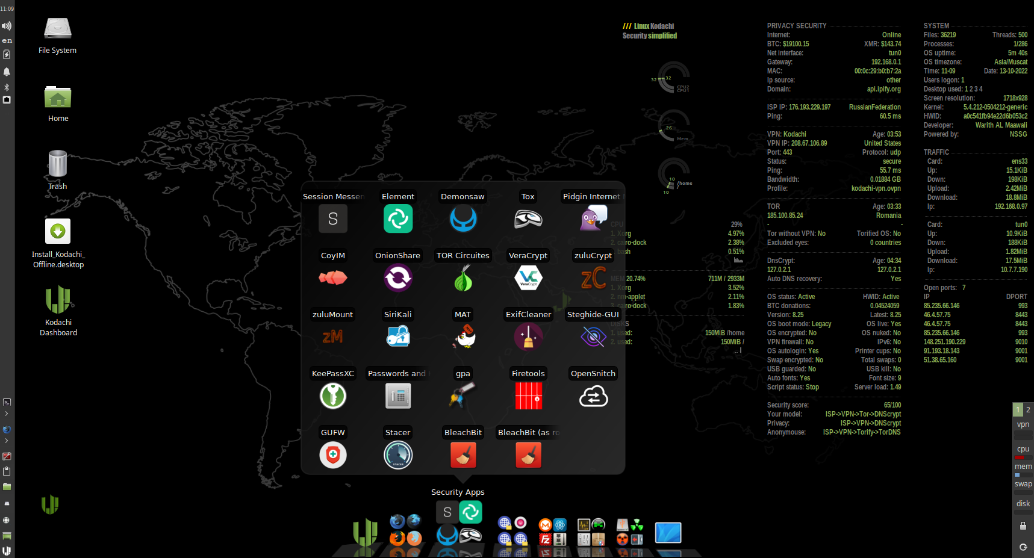
Task: Switch to workspace 1
Action: (x=1018, y=409)
